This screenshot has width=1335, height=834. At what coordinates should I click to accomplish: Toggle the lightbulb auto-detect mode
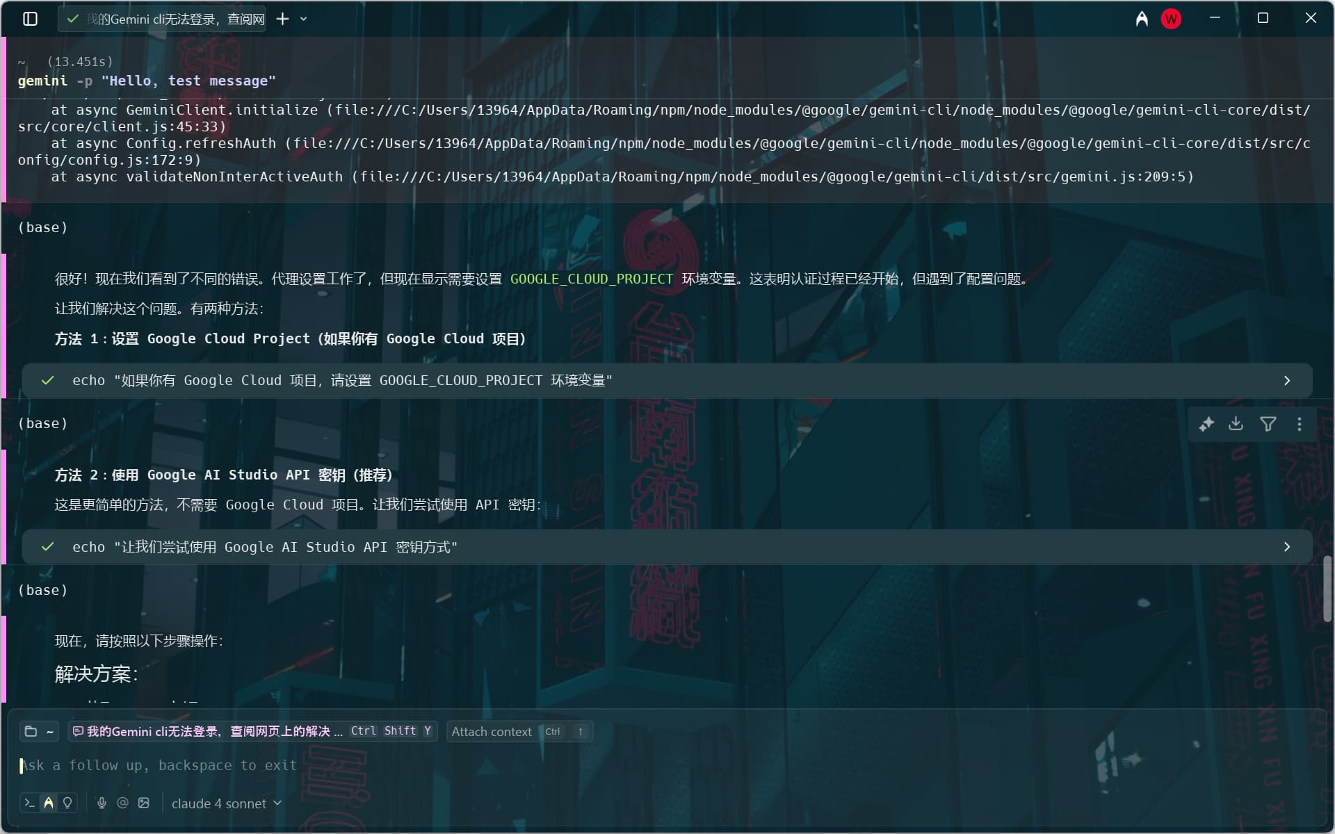[x=67, y=803]
